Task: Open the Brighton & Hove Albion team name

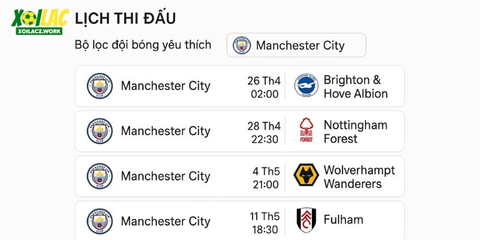Action: [x=356, y=86]
